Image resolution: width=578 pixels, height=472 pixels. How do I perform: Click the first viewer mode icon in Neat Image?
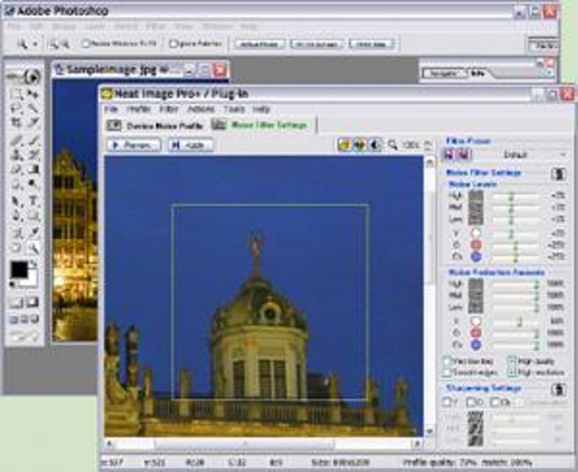point(345,145)
